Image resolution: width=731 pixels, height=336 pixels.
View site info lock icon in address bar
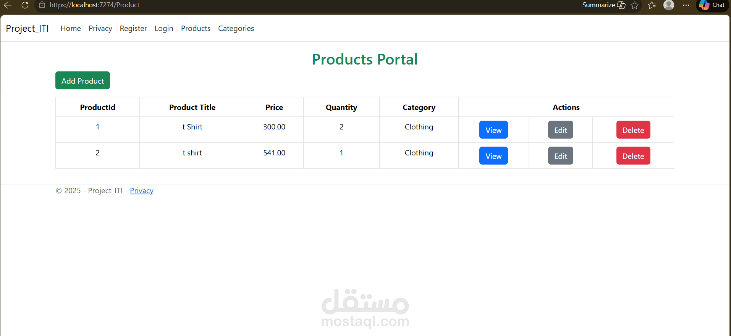42,5
